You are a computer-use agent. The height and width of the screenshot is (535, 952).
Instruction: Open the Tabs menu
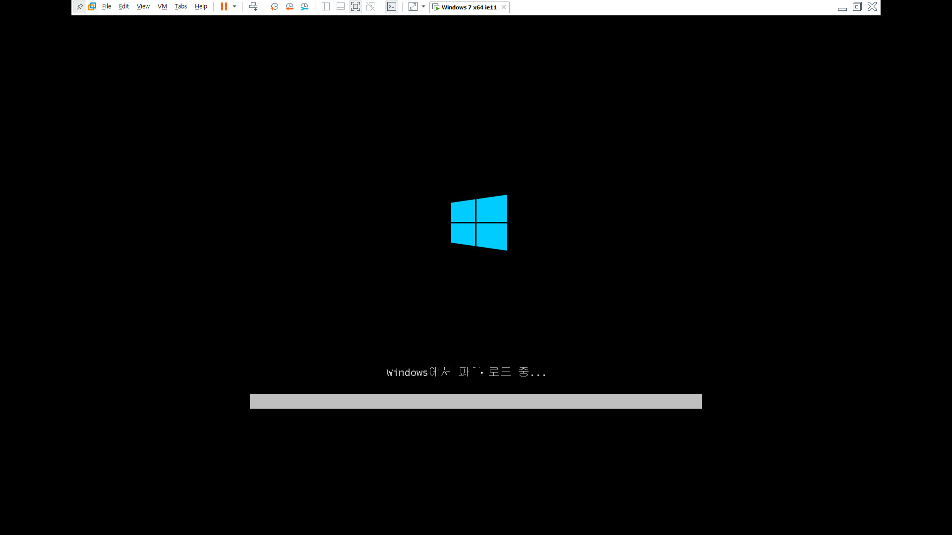point(181,6)
